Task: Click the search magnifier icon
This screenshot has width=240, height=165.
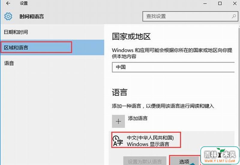Action: pyautogui.click(x=234, y=16)
